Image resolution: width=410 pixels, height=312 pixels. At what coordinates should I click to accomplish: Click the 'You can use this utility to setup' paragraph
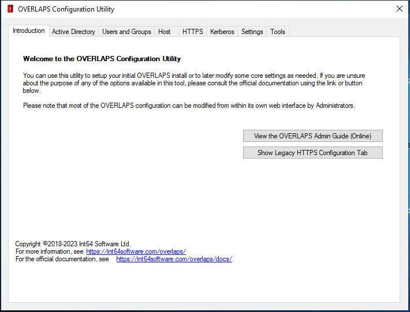coord(194,83)
